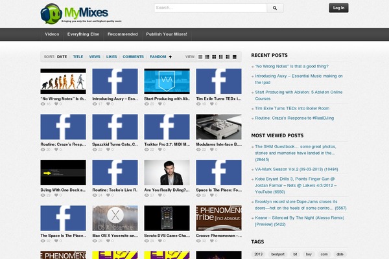Open the Videos menu
Screen dimensions: 389x259
52,34
